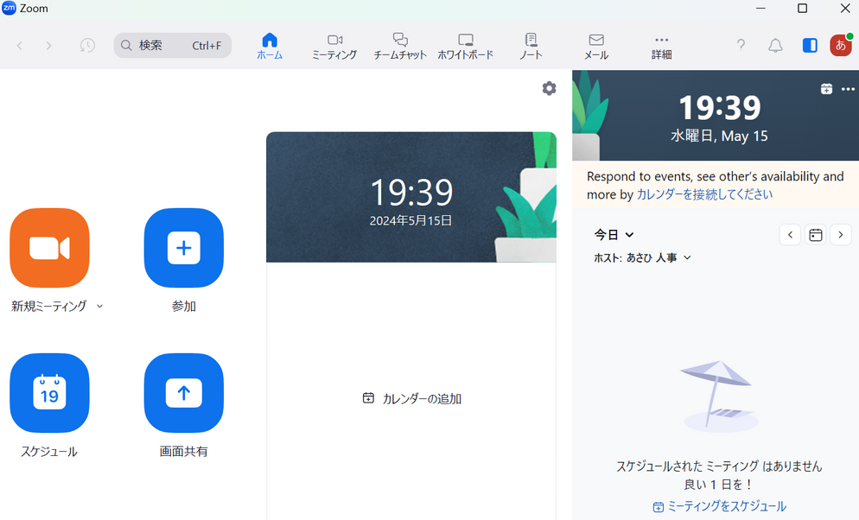Click the Share Screen (画面共有) arrow icon
859x520 pixels.
tap(183, 393)
